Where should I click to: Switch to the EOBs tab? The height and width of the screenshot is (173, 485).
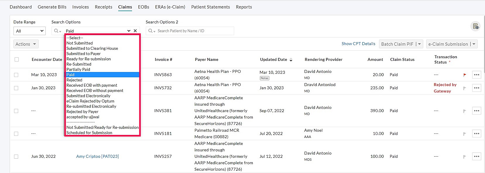[x=143, y=7]
